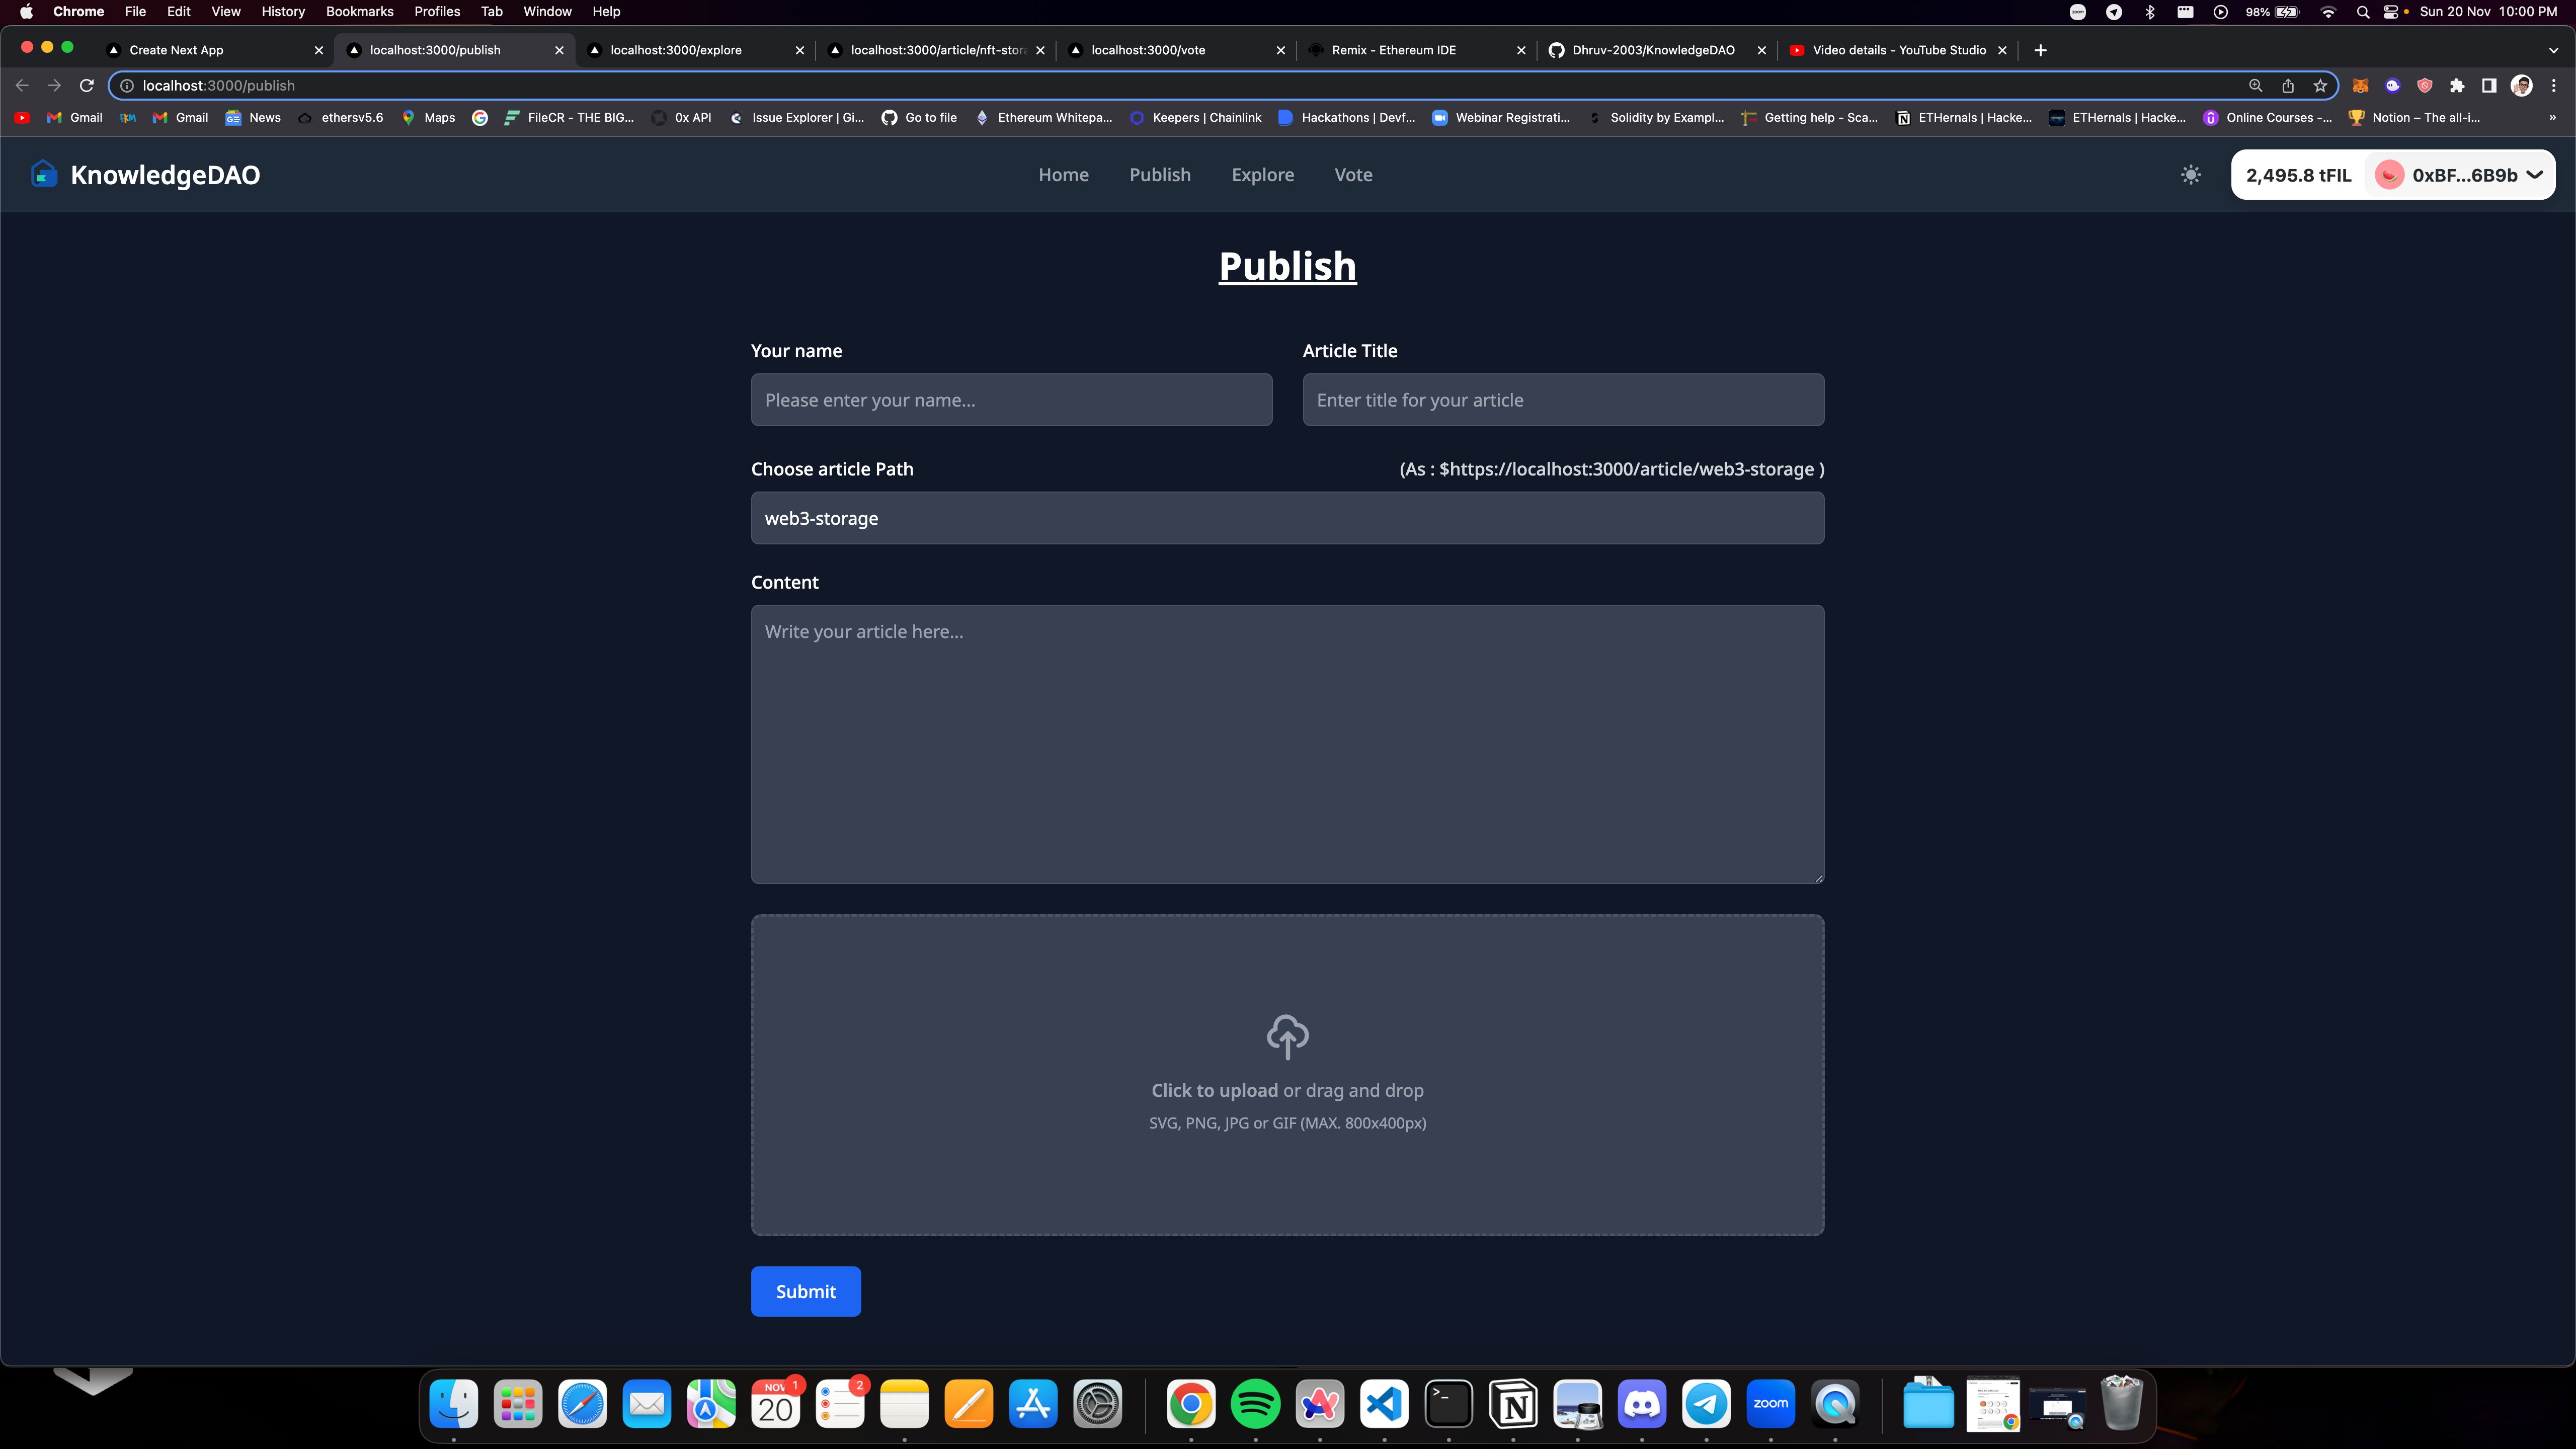The width and height of the screenshot is (2576, 1449).
Task: Bookmark this page with the star icon
Action: 2320,85
